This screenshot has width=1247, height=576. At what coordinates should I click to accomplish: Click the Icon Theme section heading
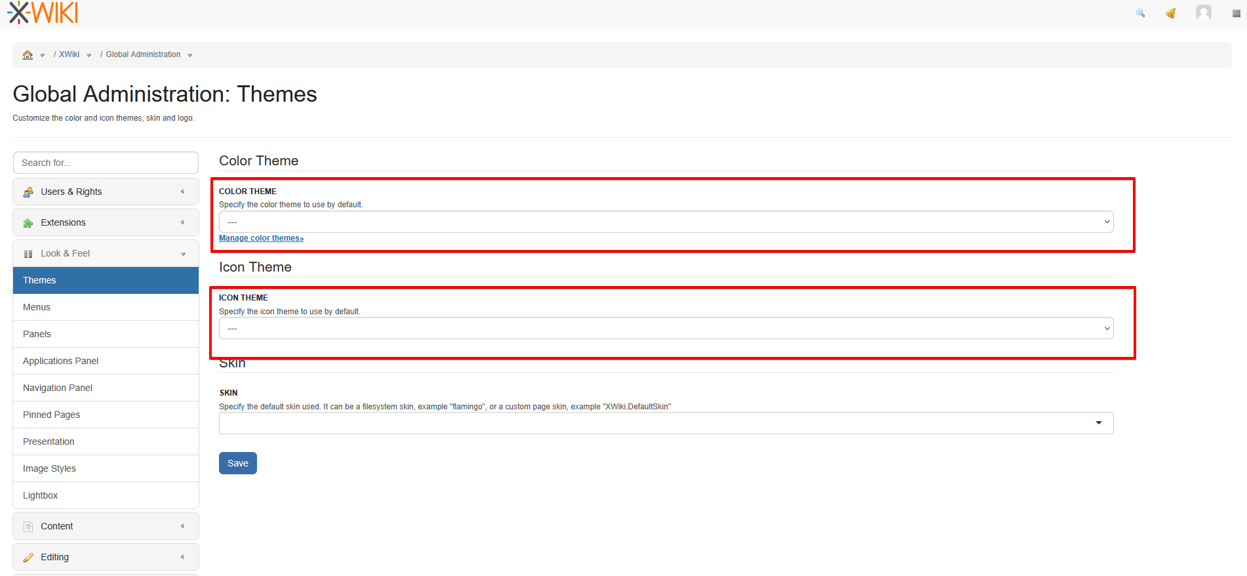[x=255, y=267]
